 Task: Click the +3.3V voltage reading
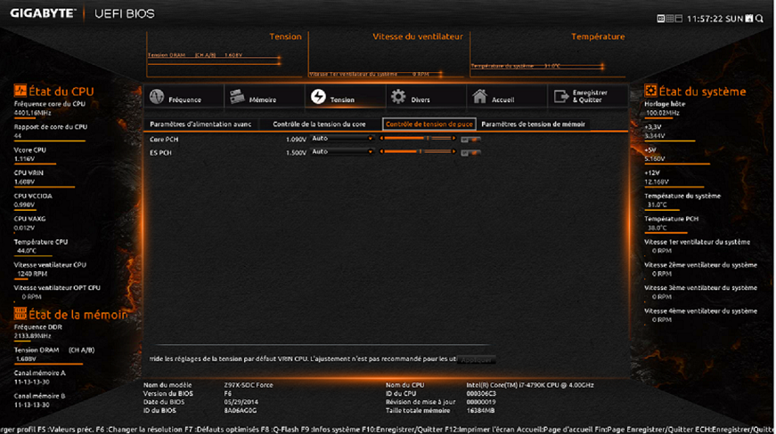coord(655,132)
